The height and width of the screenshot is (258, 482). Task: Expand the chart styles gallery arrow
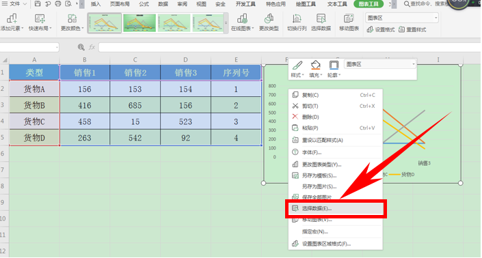tap(226, 23)
